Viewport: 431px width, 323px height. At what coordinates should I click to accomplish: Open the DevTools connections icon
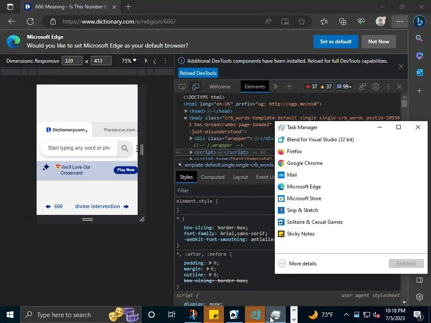coord(362,87)
